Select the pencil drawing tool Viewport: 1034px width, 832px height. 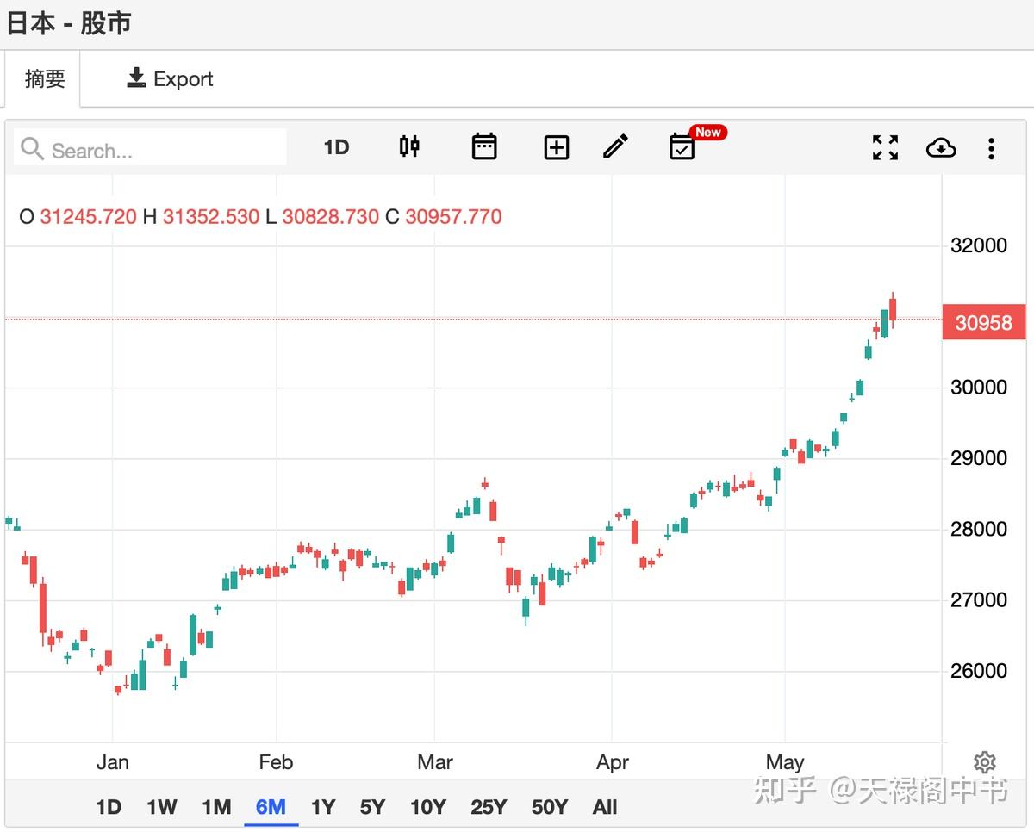click(x=615, y=147)
